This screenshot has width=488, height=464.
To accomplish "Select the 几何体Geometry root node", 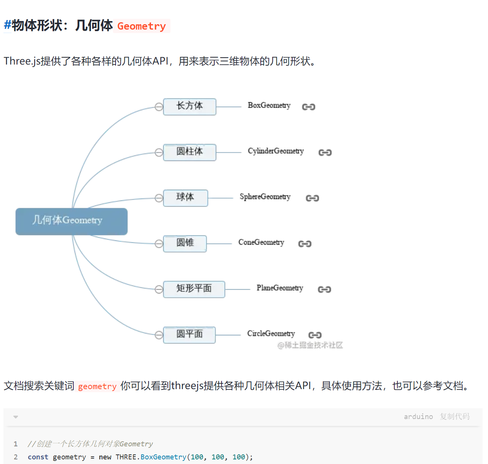I will [71, 221].
